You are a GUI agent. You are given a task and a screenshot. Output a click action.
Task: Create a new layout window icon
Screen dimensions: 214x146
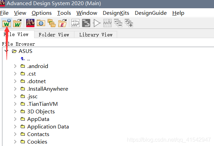point(86,23)
